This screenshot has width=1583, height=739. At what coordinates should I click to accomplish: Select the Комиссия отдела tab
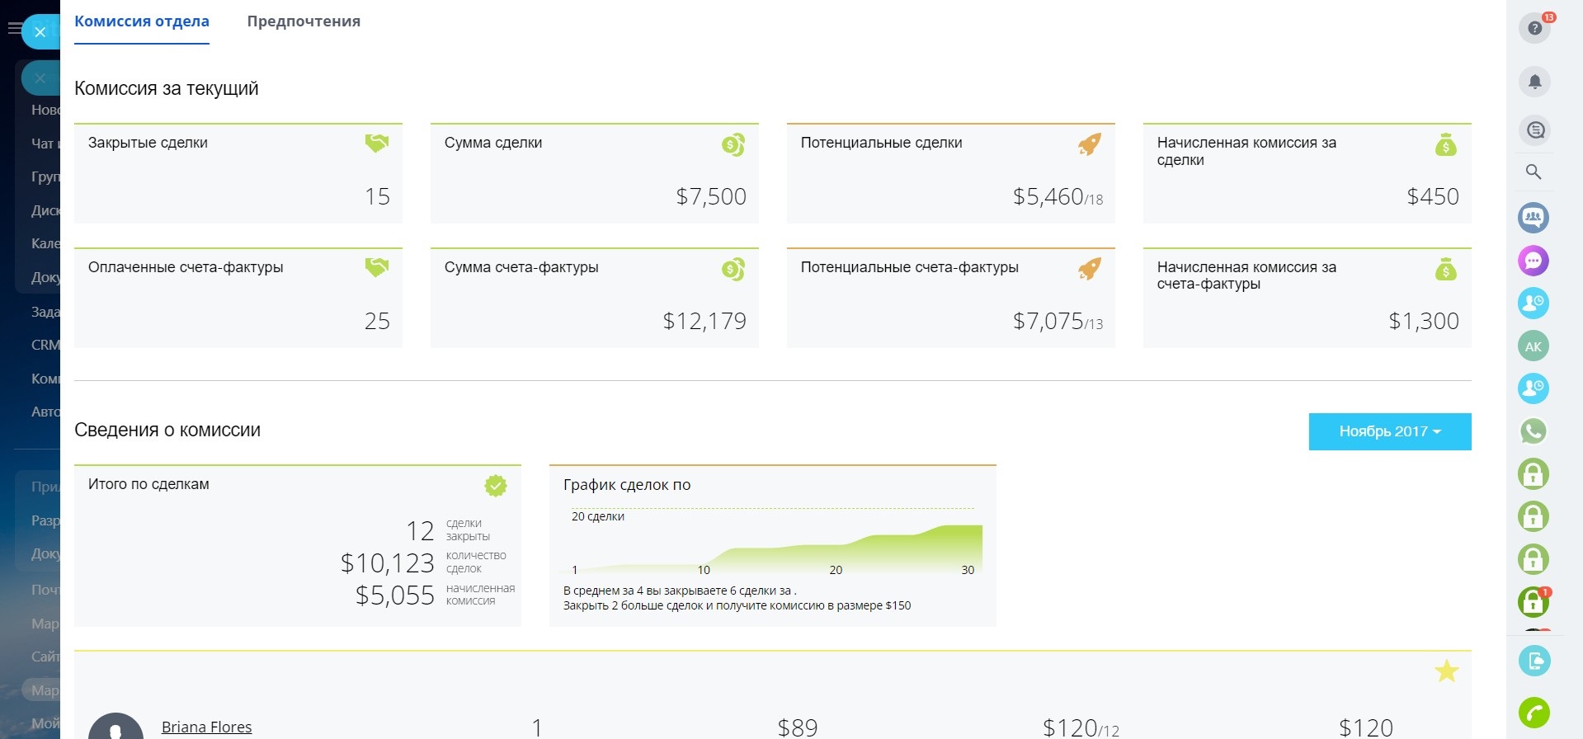click(x=142, y=21)
